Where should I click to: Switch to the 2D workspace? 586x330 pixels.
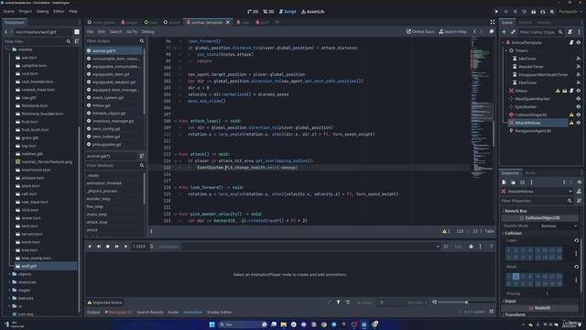pyautogui.click(x=253, y=12)
